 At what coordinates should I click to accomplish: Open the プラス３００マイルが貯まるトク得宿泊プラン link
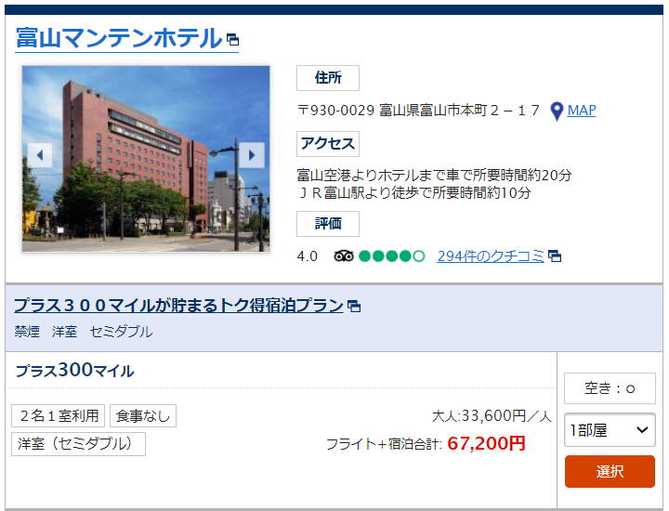pyautogui.click(x=178, y=306)
